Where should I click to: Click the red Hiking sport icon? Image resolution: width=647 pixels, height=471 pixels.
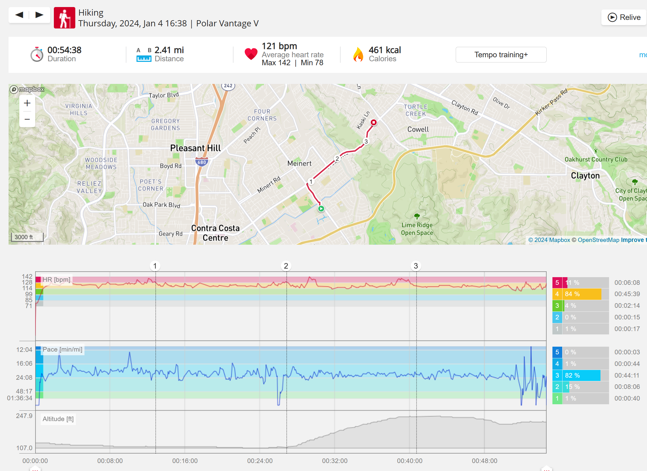tap(64, 18)
